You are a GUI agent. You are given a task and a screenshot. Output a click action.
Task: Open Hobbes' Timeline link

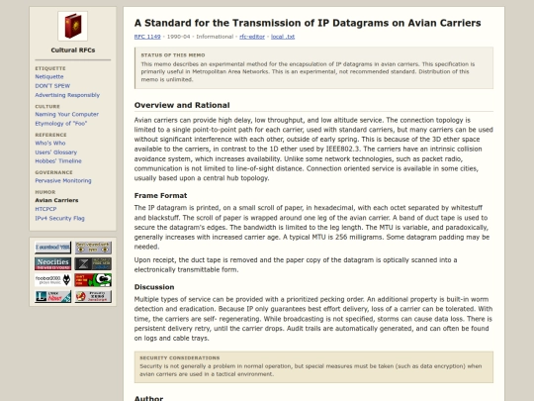point(58,161)
